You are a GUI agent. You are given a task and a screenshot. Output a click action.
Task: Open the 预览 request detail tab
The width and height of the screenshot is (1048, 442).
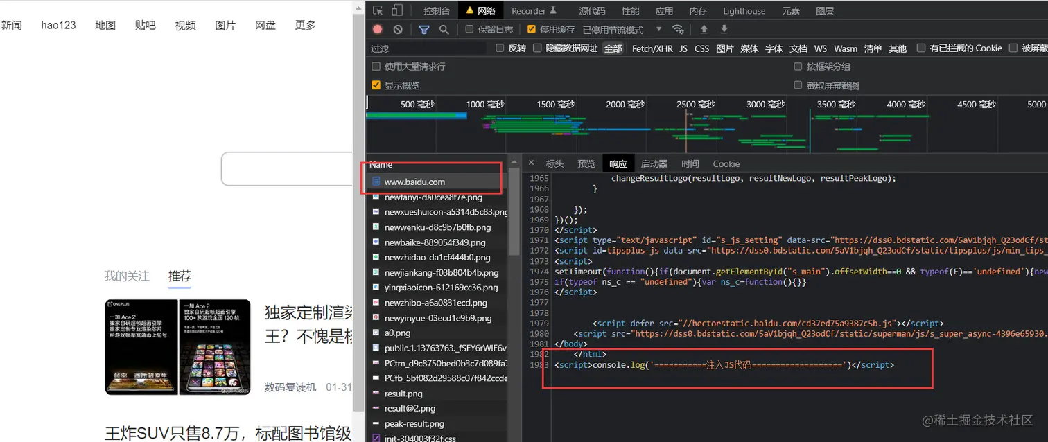click(x=586, y=163)
